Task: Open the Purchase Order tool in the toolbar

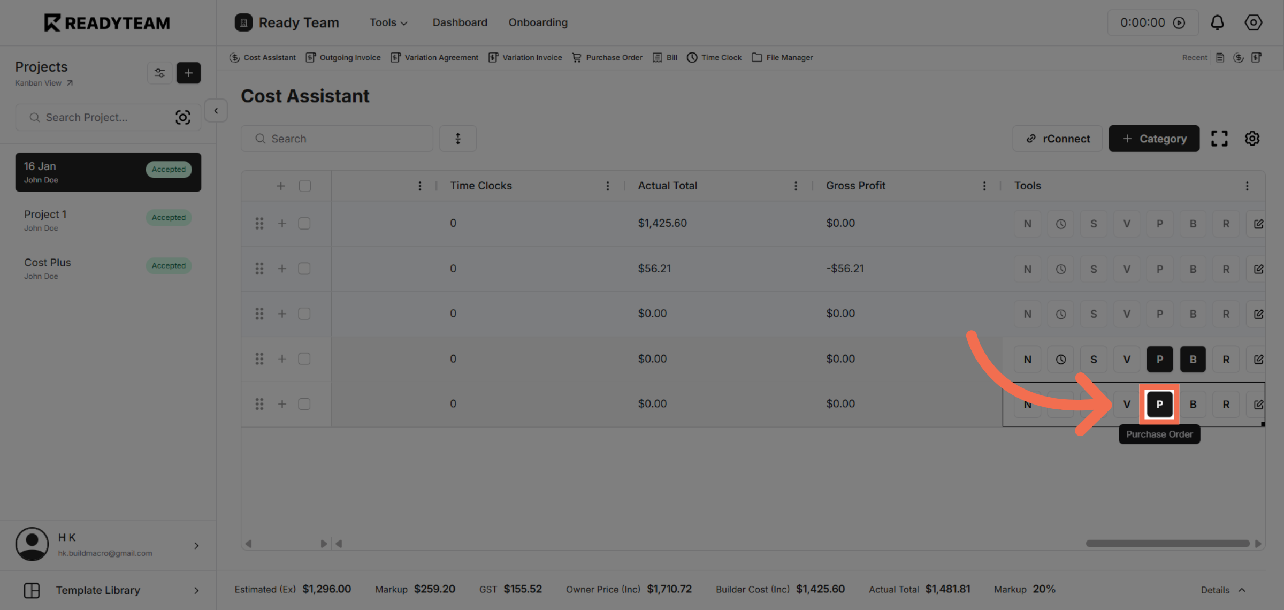Action: [x=607, y=57]
